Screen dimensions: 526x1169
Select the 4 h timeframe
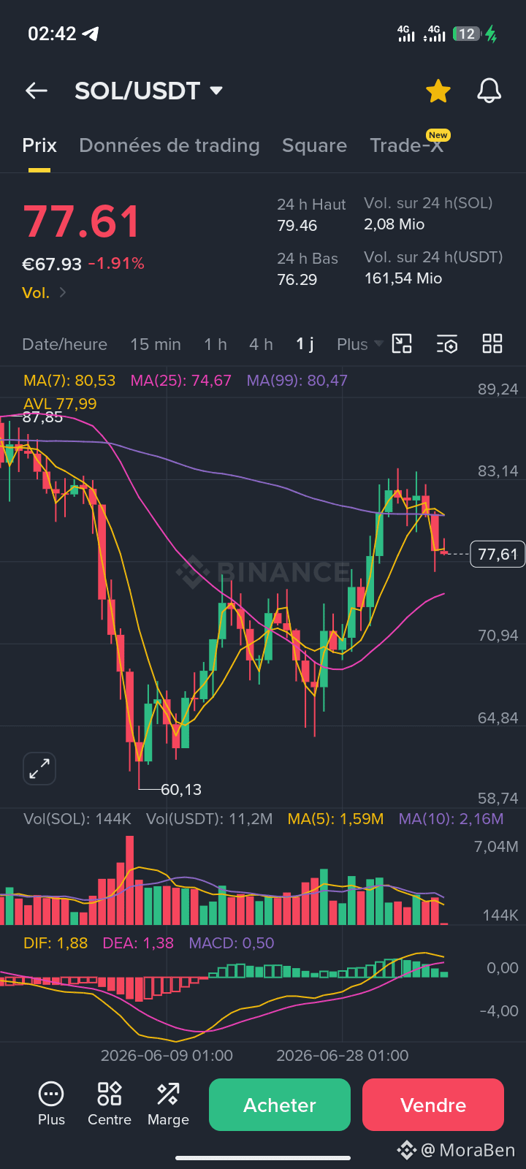pos(261,344)
